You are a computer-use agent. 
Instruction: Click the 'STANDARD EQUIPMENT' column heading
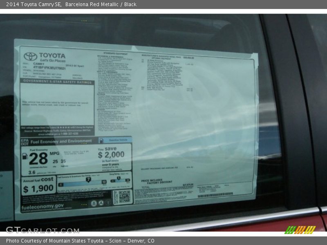(x=116, y=53)
